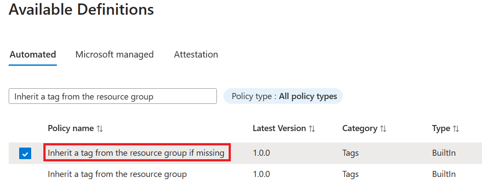The height and width of the screenshot is (183, 482).
Task: Click the Policy name column header label
Action: pos(71,128)
